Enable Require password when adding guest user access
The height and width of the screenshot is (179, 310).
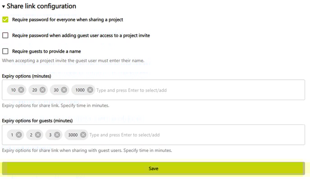[5, 36]
